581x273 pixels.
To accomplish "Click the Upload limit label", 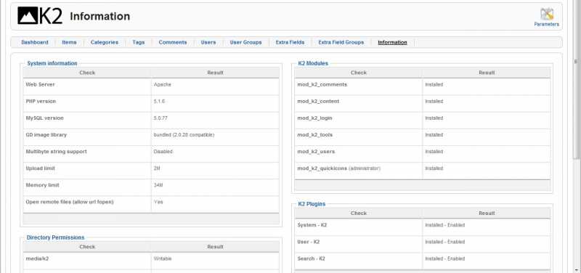I will pos(41,168).
